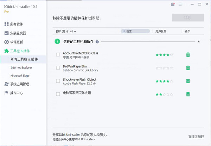Select the AccountProtectBHO Class entry name

click(x=81, y=53)
